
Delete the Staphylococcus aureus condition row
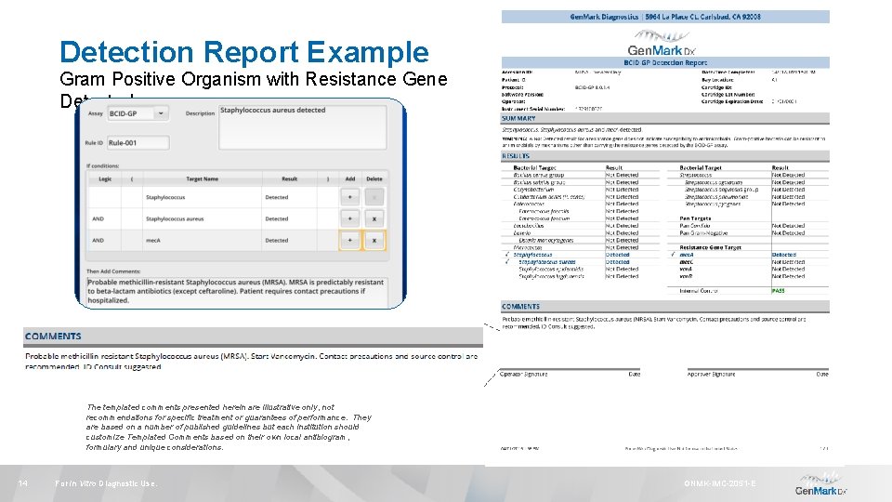(374, 218)
